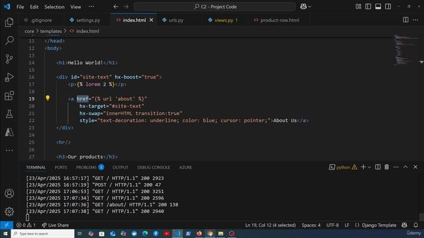The width and height of the screenshot is (424, 238).
Task: Open the Edit menu
Action: 34,7
